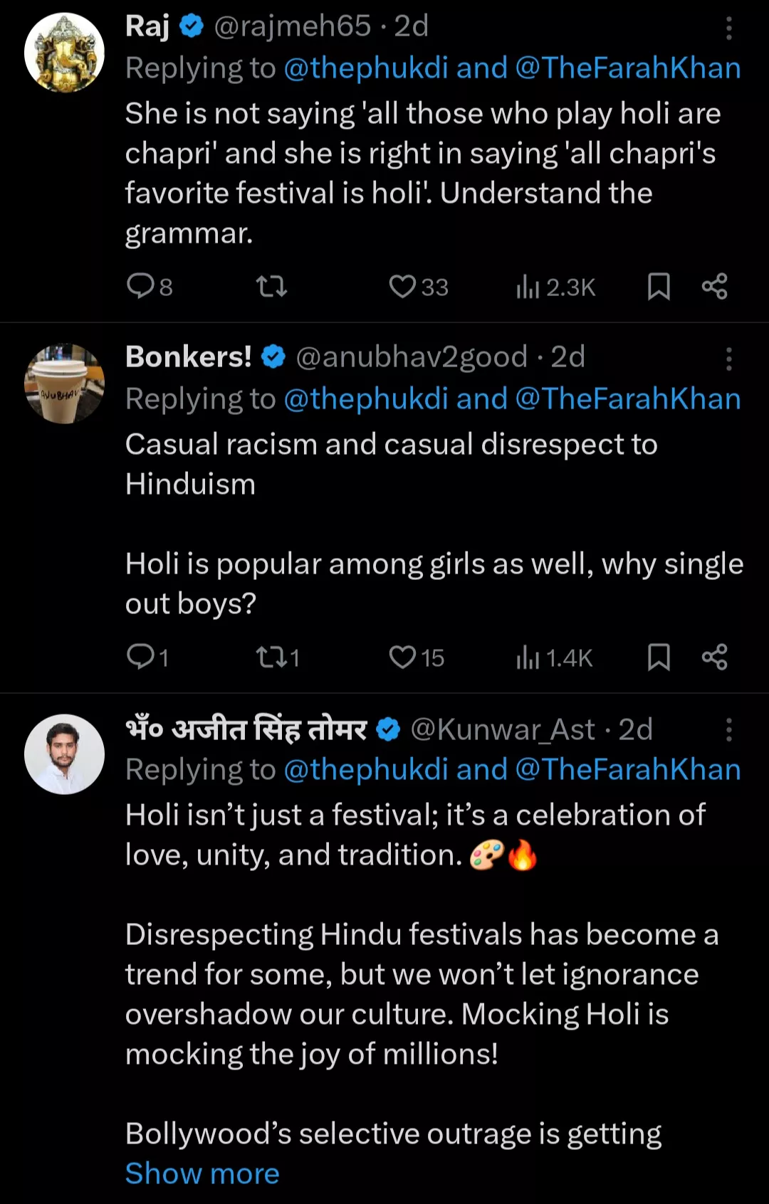Click Show more on Kunwar_Ast tweet
The height and width of the screenshot is (1204, 769).
(x=202, y=1173)
